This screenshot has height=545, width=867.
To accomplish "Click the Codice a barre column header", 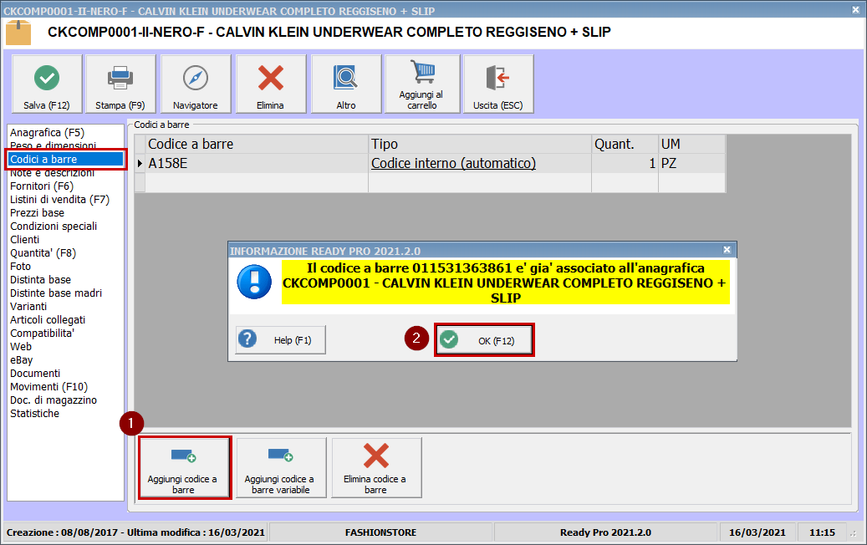I will coord(258,144).
